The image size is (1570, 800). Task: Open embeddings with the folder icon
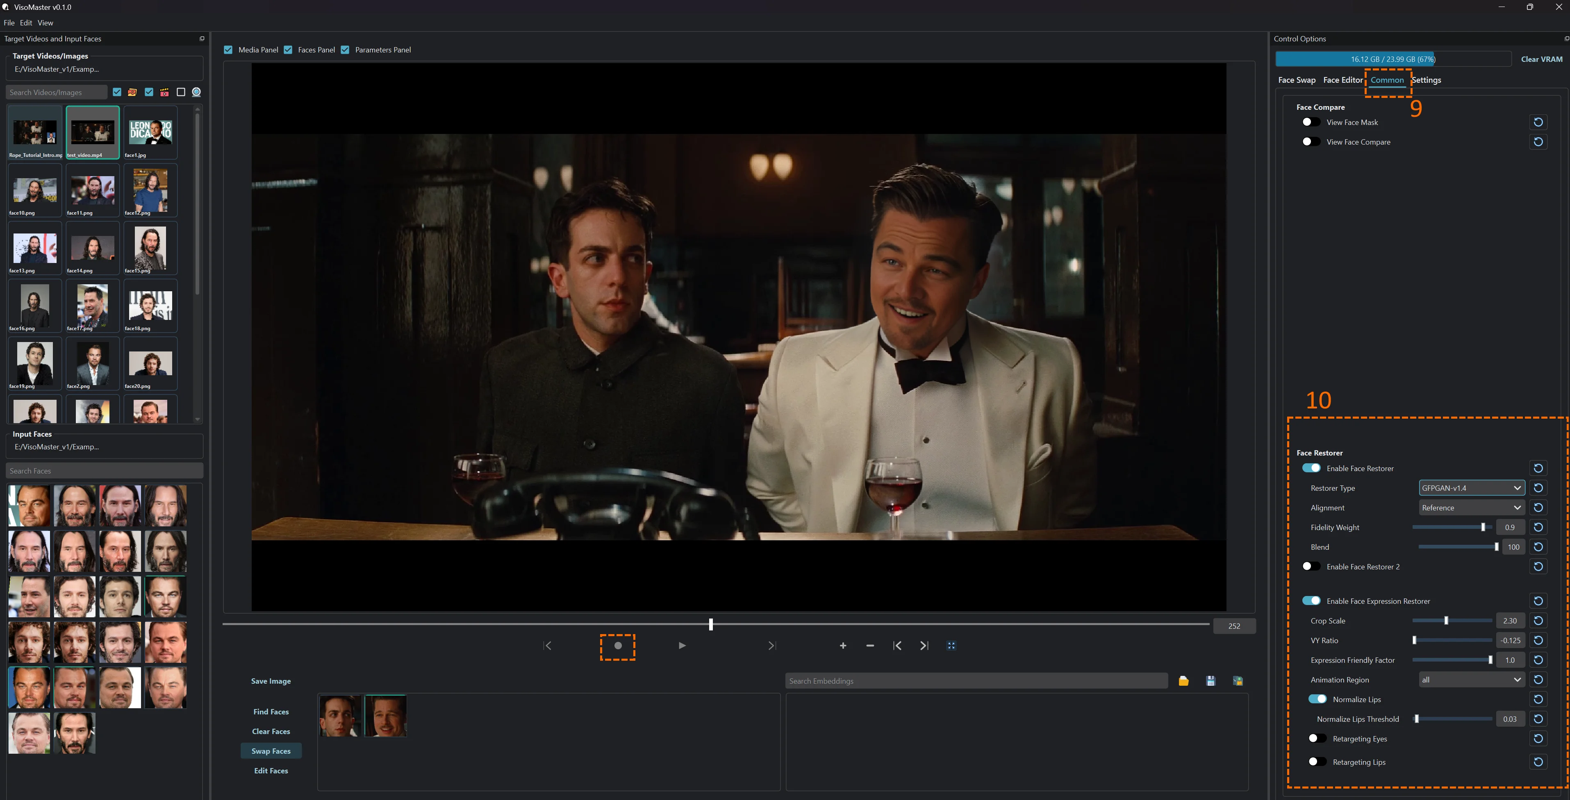click(x=1183, y=681)
